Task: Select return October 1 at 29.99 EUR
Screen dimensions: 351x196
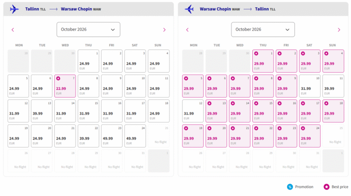Action: (263, 61)
